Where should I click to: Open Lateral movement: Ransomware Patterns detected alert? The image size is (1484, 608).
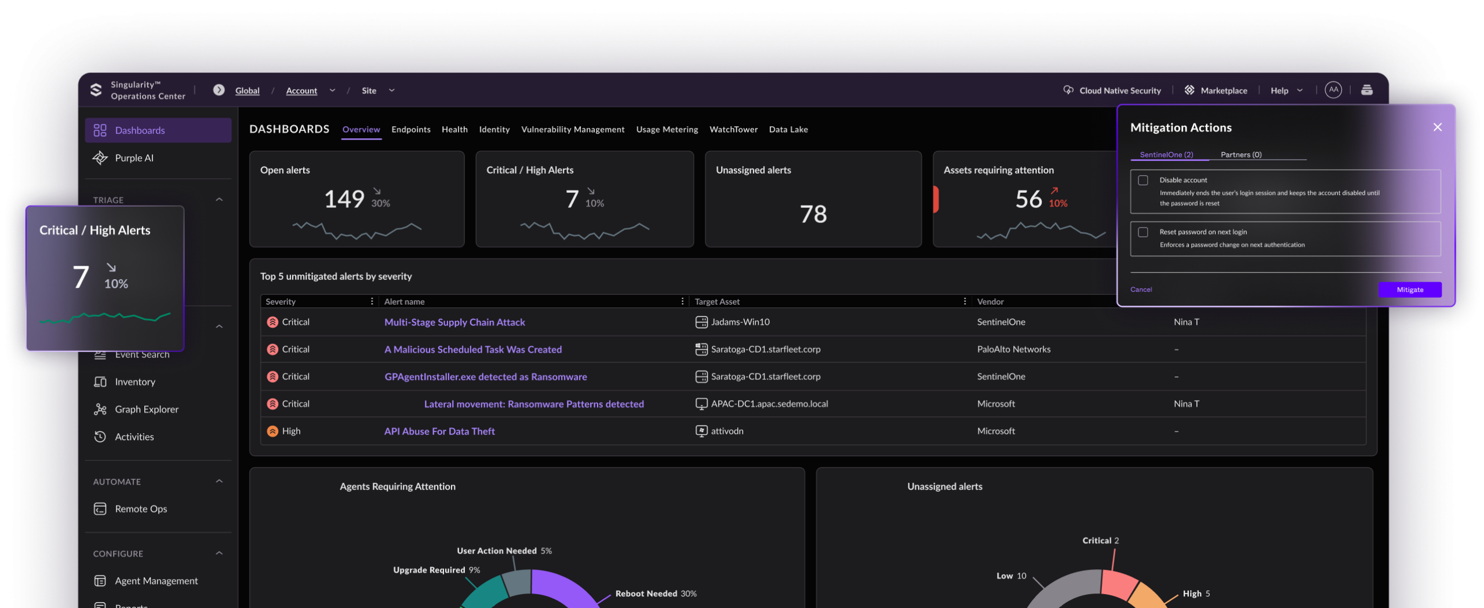[534, 404]
